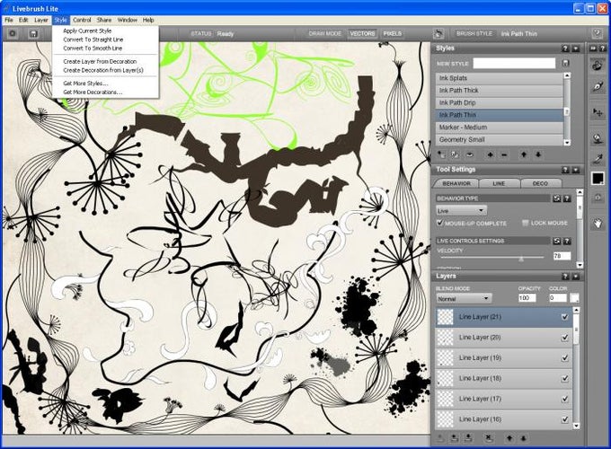The image size is (611, 449).
Task: Open the Behavior Type Live dropdown
Action: [461, 211]
